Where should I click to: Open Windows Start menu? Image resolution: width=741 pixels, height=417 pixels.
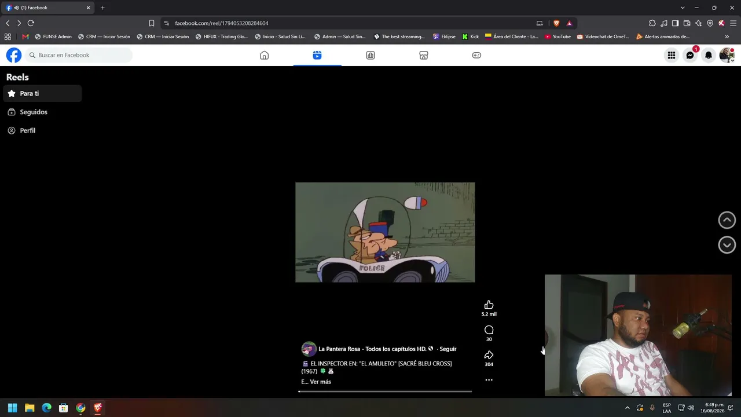[x=13, y=408]
